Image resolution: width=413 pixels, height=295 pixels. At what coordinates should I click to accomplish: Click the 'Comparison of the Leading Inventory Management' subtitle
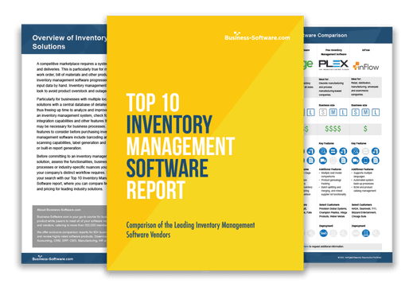click(190, 225)
